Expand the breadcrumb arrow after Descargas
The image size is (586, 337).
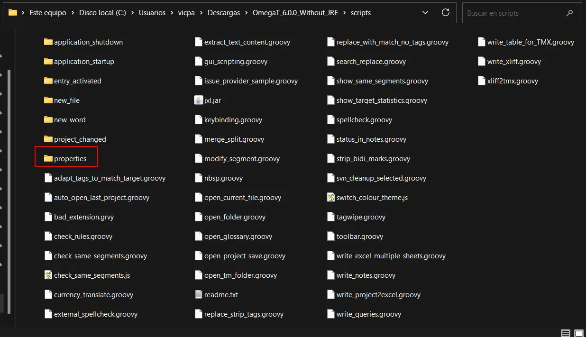point(247,13)
